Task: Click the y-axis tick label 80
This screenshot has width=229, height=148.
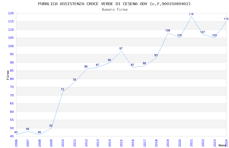Action: click(12, 79)
